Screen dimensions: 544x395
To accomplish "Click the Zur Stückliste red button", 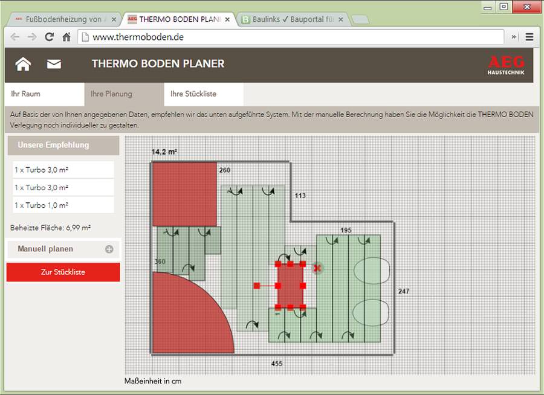I will (63, 272).
